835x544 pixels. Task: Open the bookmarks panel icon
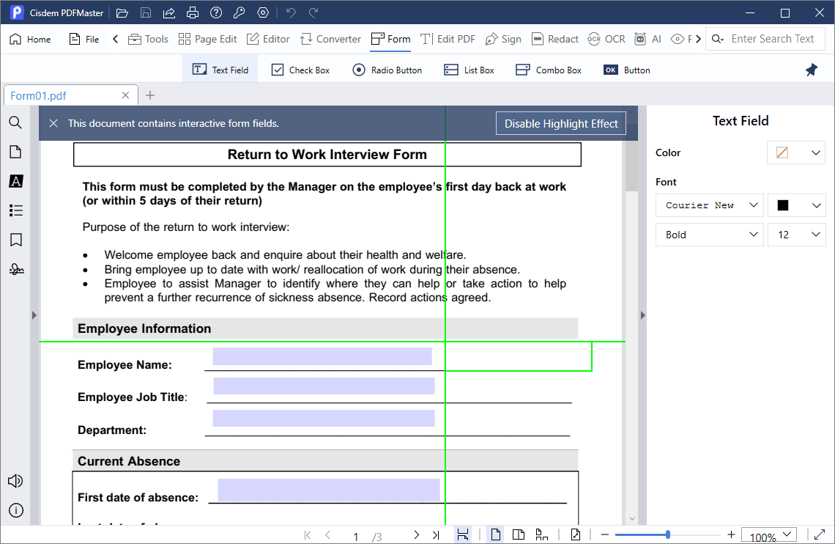(x=15, y=240)
